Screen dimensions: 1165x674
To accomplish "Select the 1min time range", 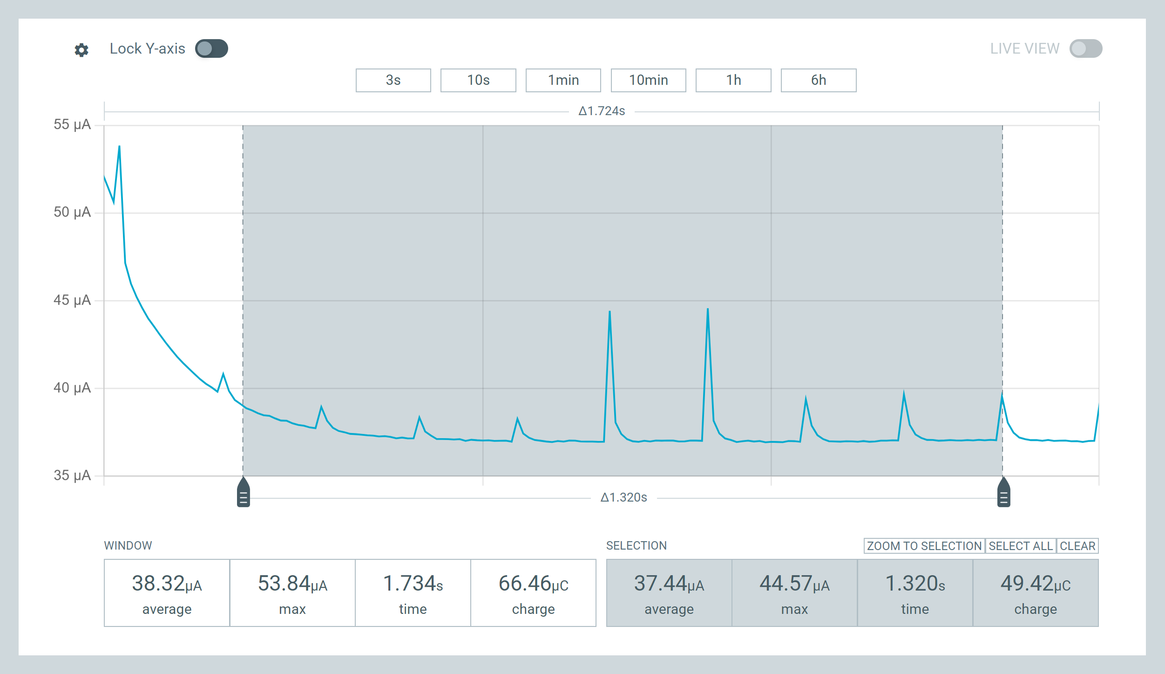I will pos(563,80).
